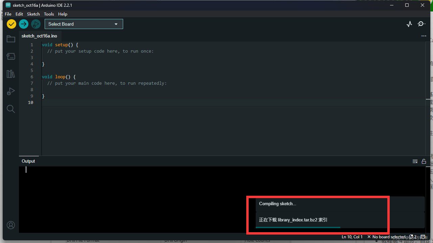Click the Upload arrow button
This screenshot has height=243, width=433.
(24, 24)
